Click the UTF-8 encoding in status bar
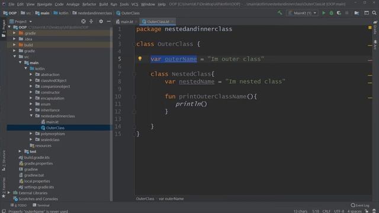Image resolution: width=379 pixels, height=213 pixels. pyautogui.click(x=339, y=211)
